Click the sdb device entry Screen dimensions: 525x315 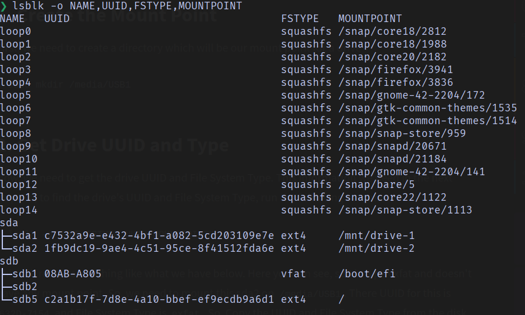pos(9,261)
